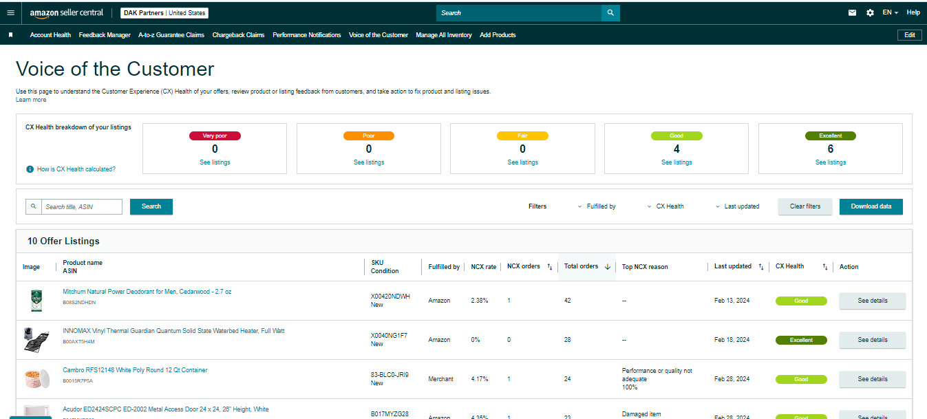The width and height of the screenshot is (927, 419).
Task: Click the Learn more link
Action: pyautogui.click(x=31, y=100)
